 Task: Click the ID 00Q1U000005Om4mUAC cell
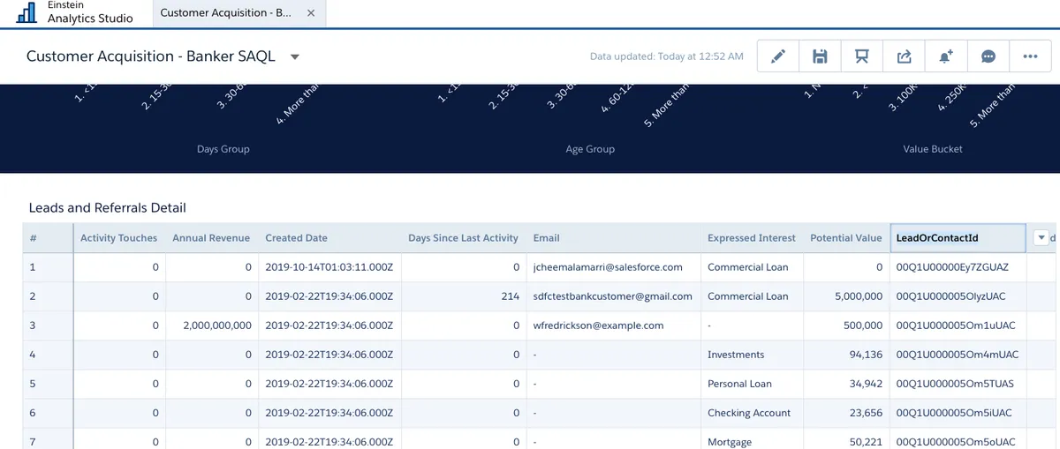pos(958,355)
